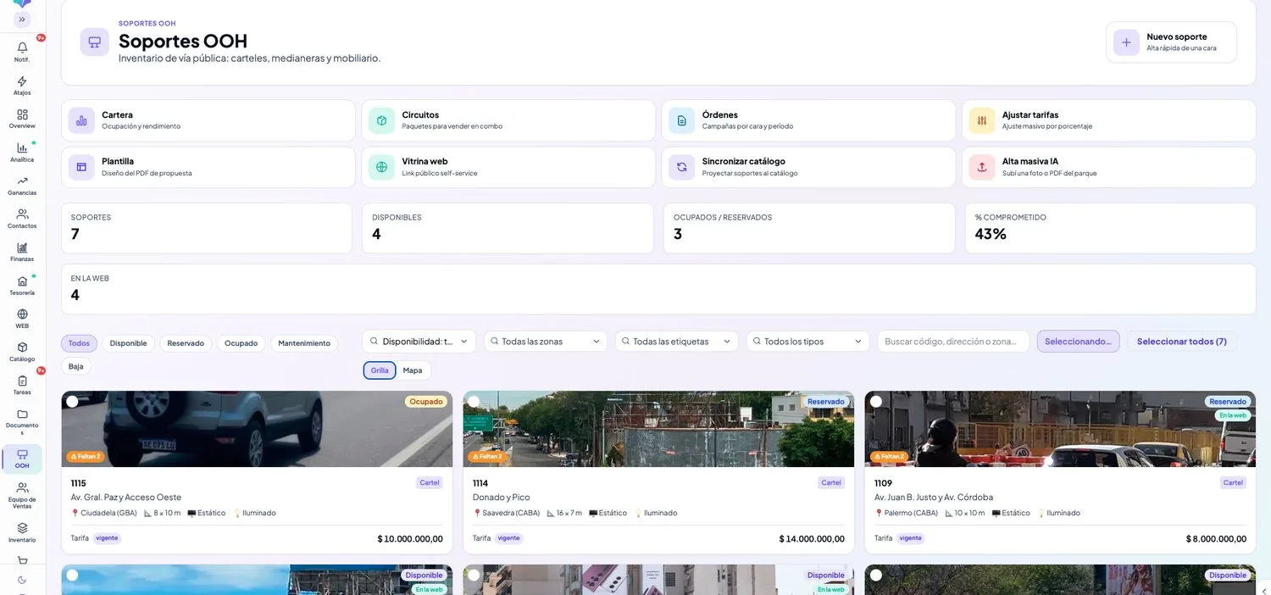
Task: Click tarifa $ 14.000.000,00
Action: coord(812,538)
